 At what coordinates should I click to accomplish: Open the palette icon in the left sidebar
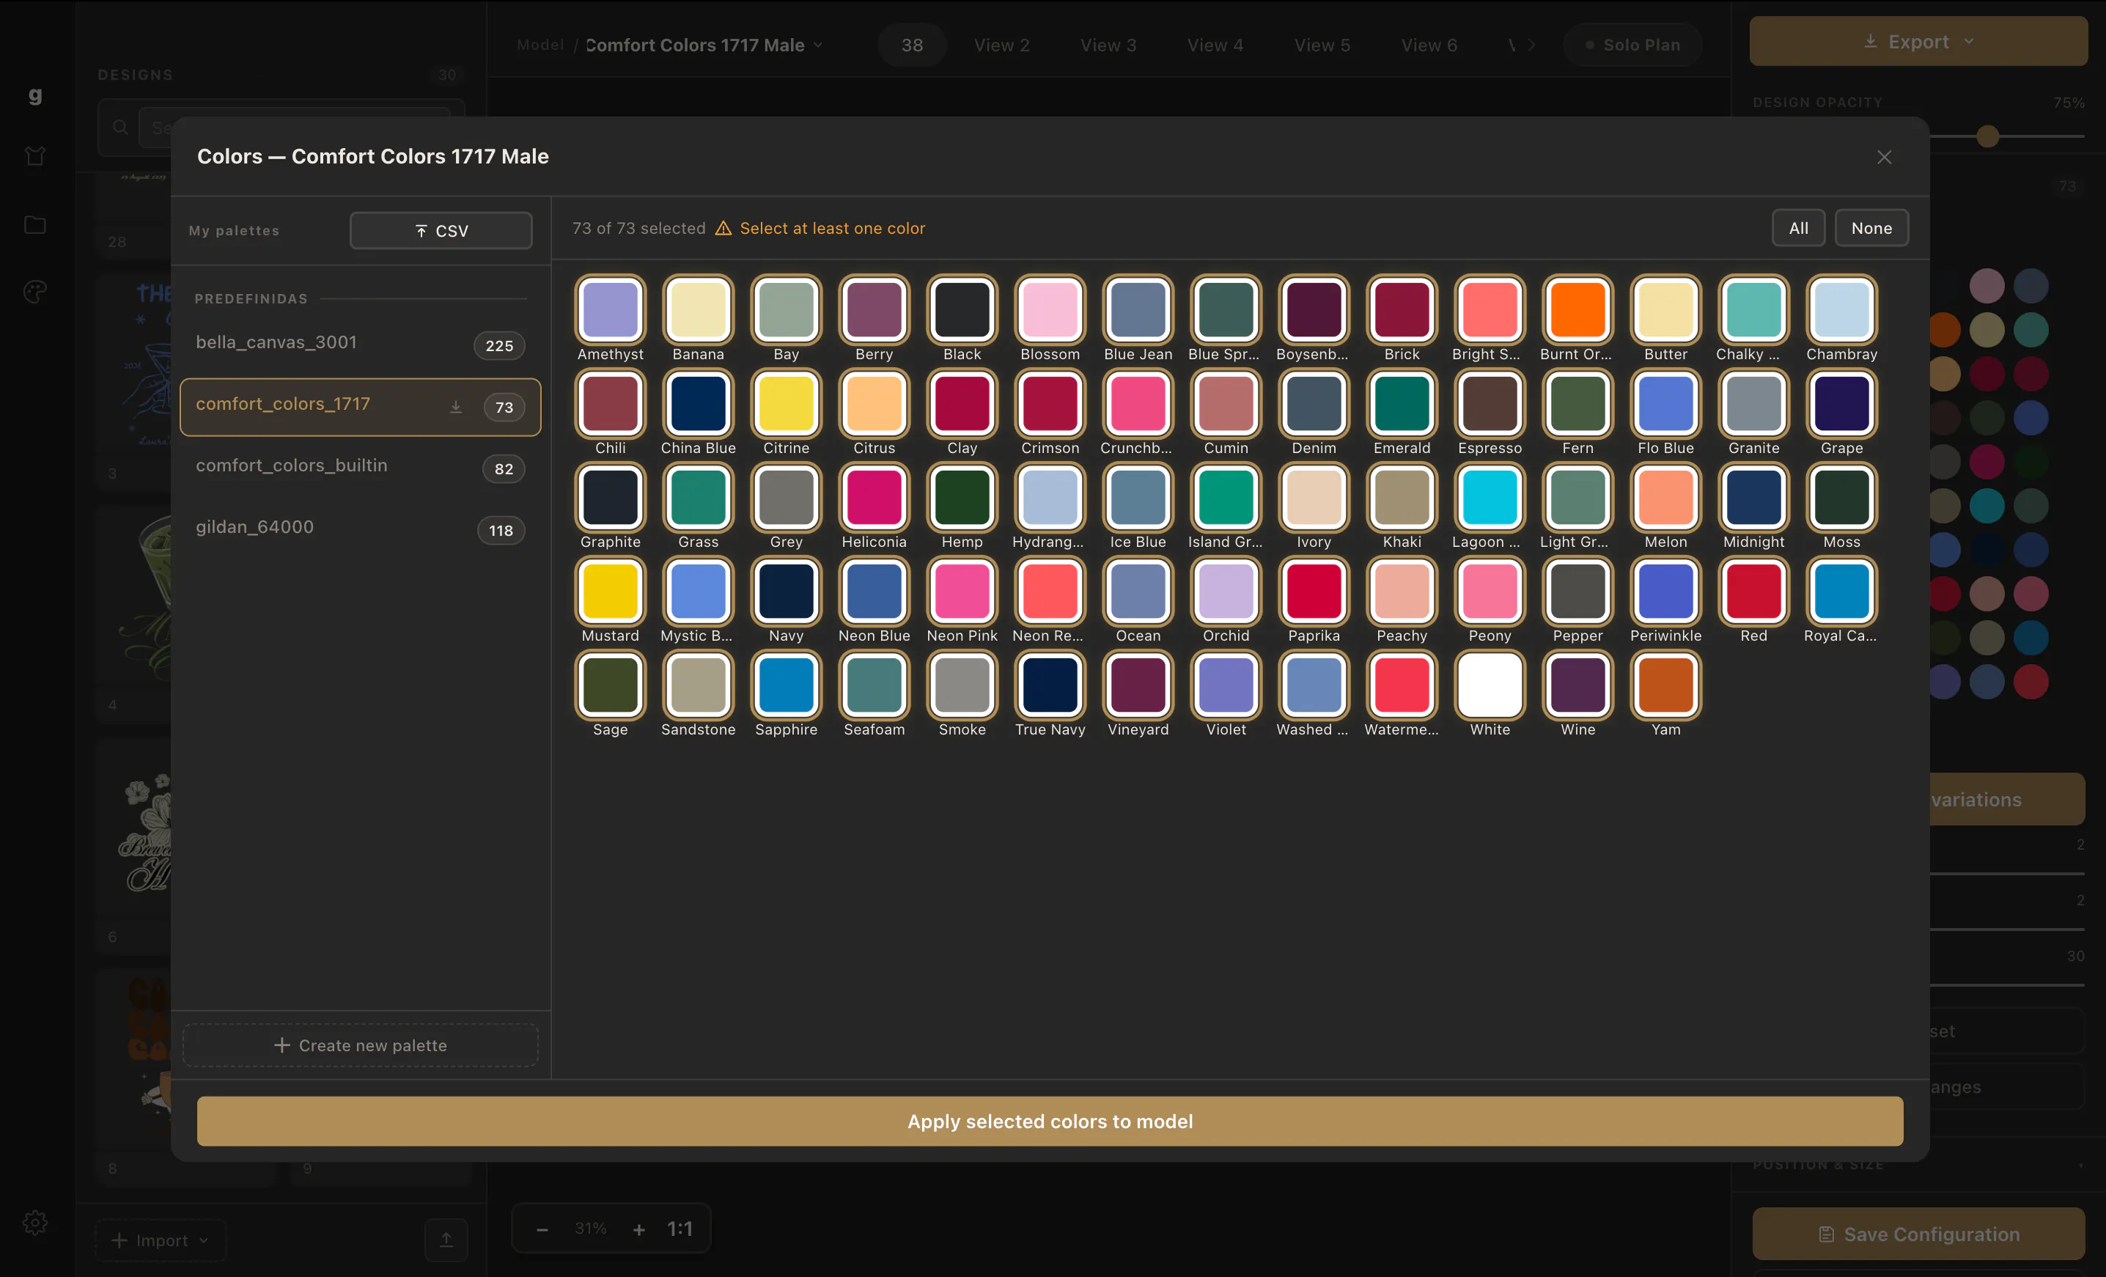click(35, 292)
